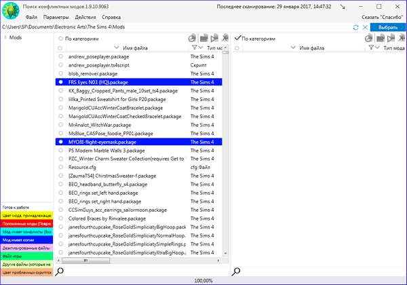Click the filter funnel in the left type column
This screenshot has width=407, height=285.
tap(196, 48)
